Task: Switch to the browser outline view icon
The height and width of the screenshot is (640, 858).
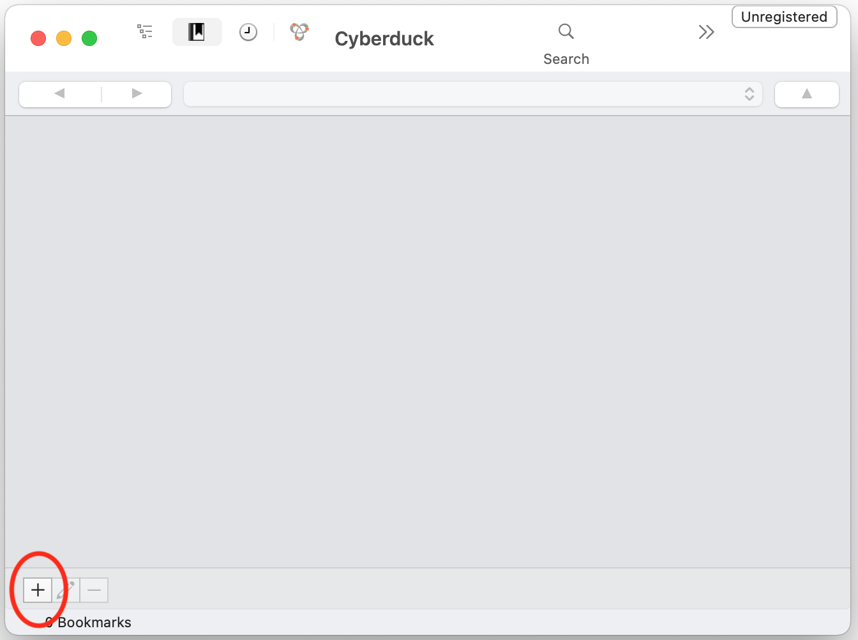Action: pos(145,31)
